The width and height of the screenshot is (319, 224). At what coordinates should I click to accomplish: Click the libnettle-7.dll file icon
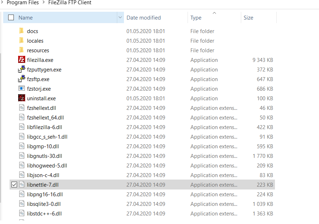tap(22, 184)
